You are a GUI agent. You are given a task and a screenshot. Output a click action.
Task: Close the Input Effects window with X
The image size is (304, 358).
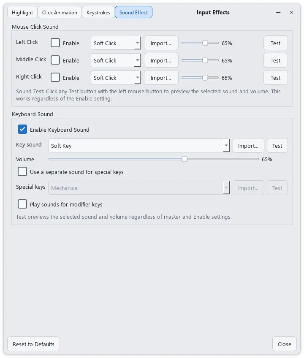[291, 13]
